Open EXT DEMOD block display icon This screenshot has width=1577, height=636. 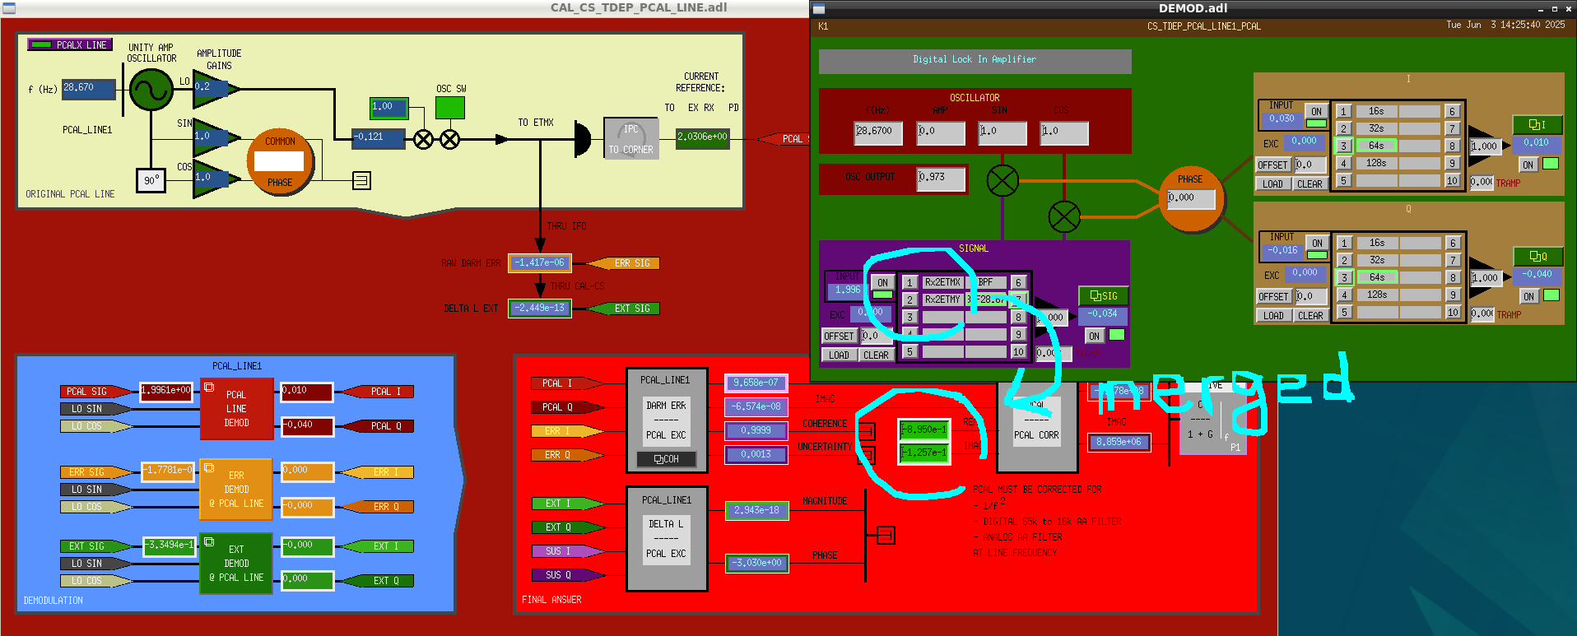209,542
